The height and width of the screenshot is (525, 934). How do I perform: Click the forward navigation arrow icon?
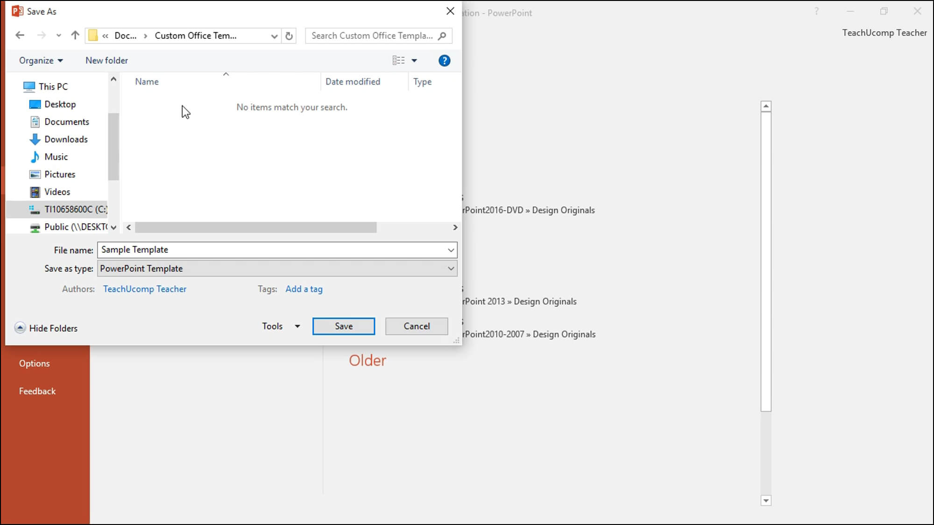pos(41,35)
